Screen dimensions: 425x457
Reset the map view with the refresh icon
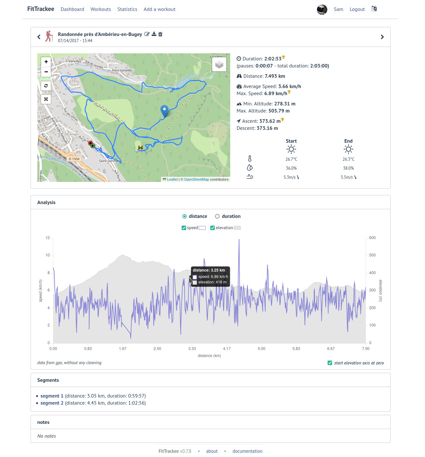point(46,86)
